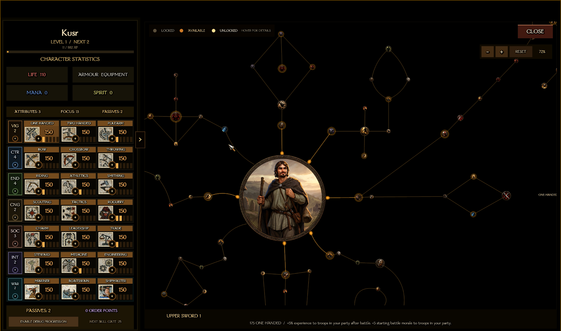Select the Bow skill icon

coord(32,160)
